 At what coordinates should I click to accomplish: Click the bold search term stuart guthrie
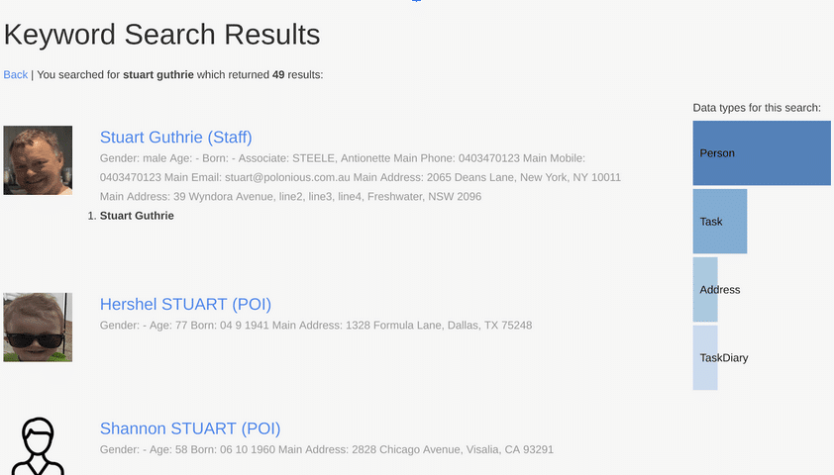tap(158, 74)
